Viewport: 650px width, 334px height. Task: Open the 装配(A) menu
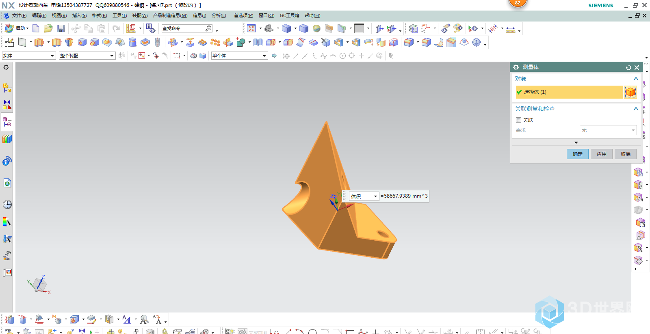click(140, 15)
